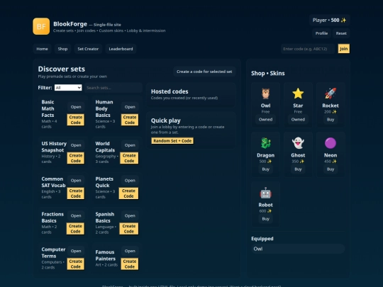Select the Robot skin emoji
The image size is (383, 287).
pyautogui.click(x=265, y=193)
